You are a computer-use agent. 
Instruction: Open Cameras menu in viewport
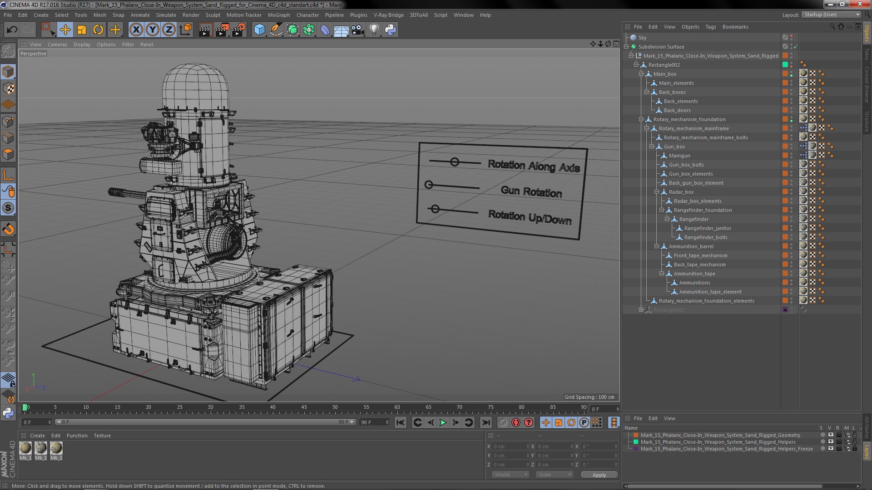pyautogui.click(x=57, y=44)
